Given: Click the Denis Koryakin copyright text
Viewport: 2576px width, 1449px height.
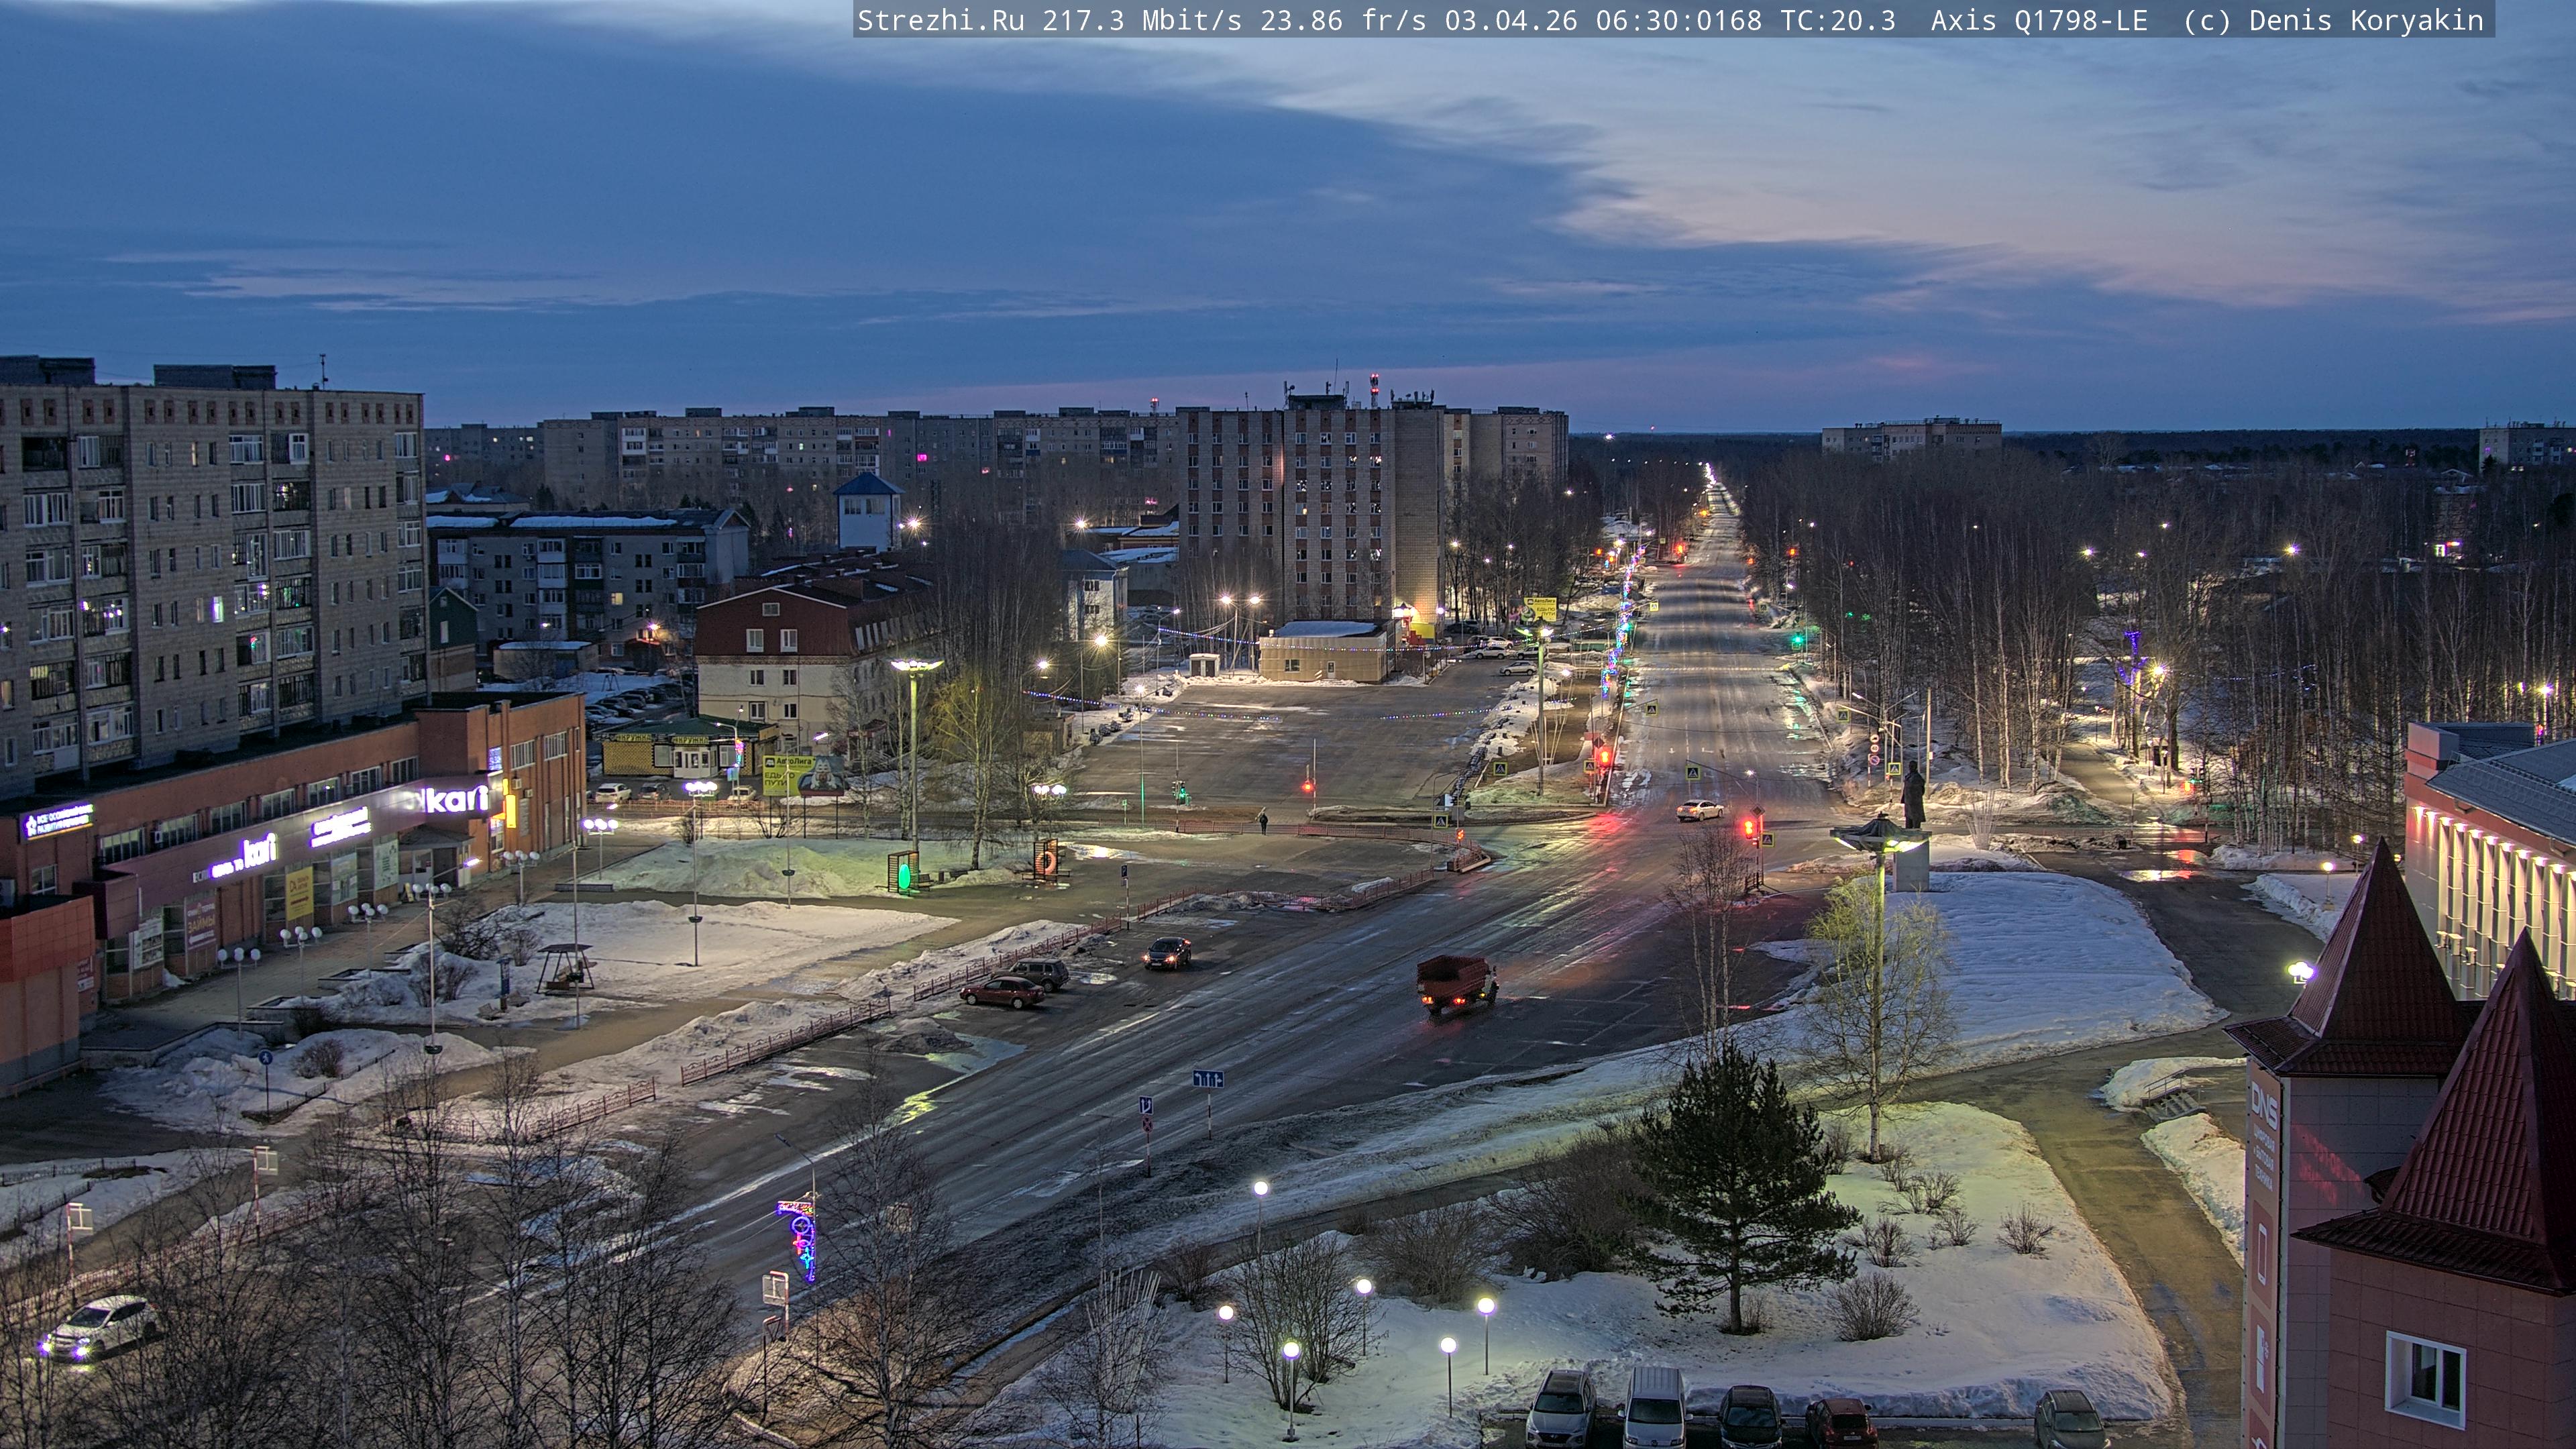Looking at the screenshot, I should click(2366, 20).
